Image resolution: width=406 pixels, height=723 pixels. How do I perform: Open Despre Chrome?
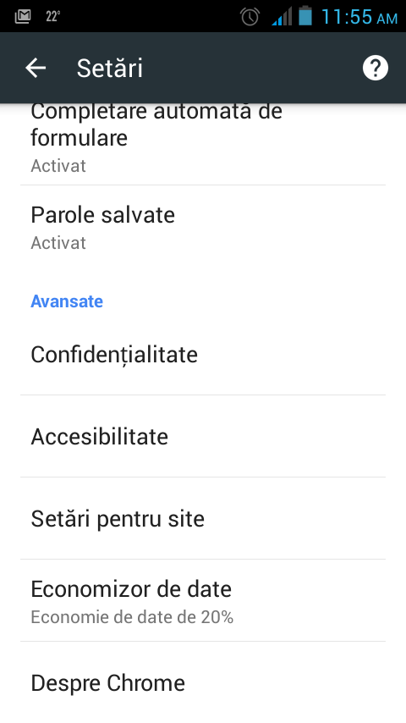[x=203, y=682]
